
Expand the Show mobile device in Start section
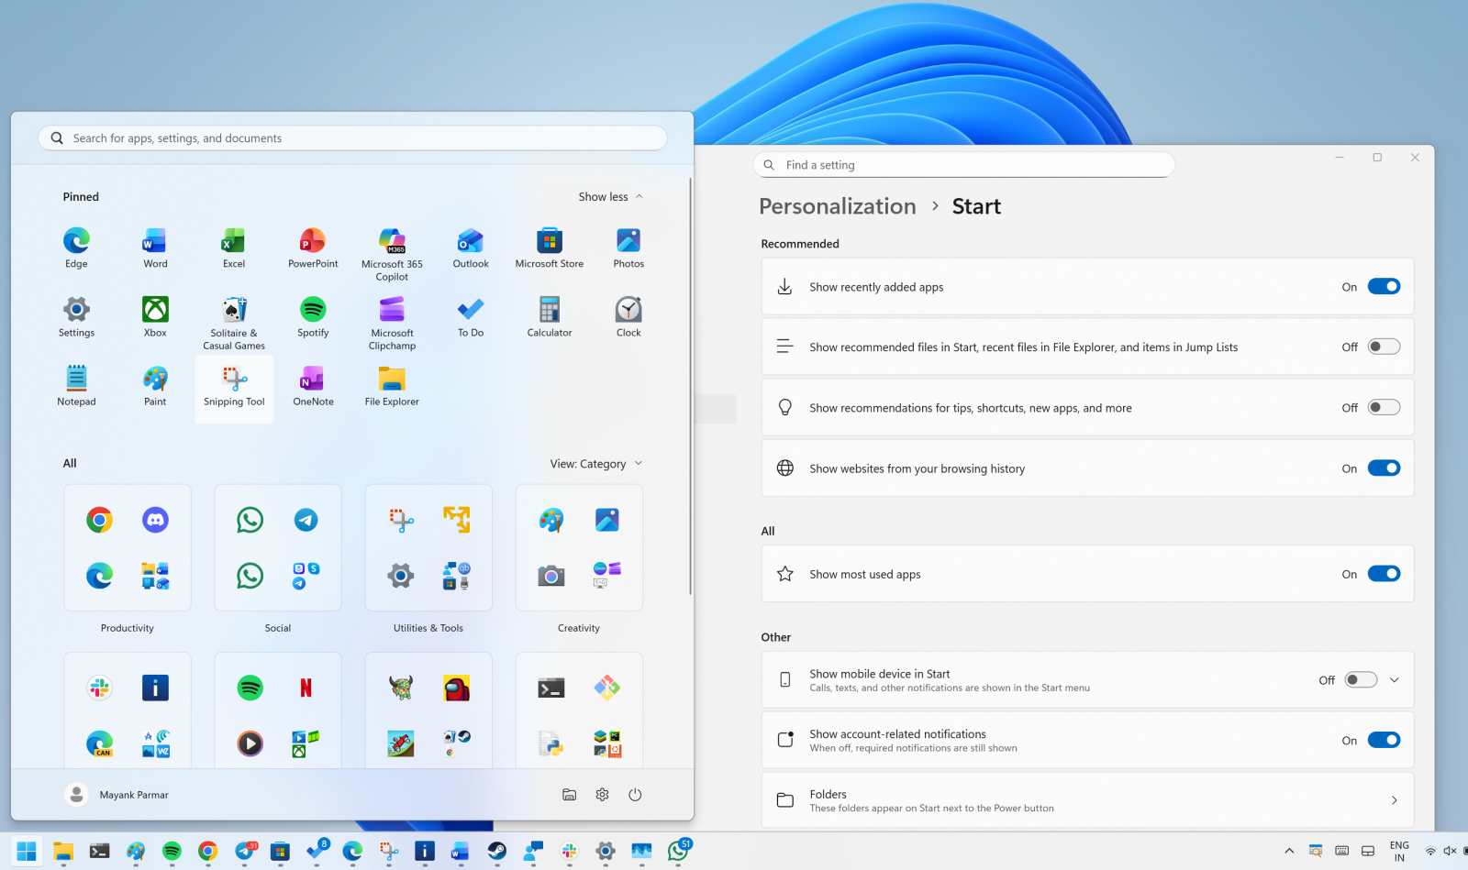[x=1394, y=679]
